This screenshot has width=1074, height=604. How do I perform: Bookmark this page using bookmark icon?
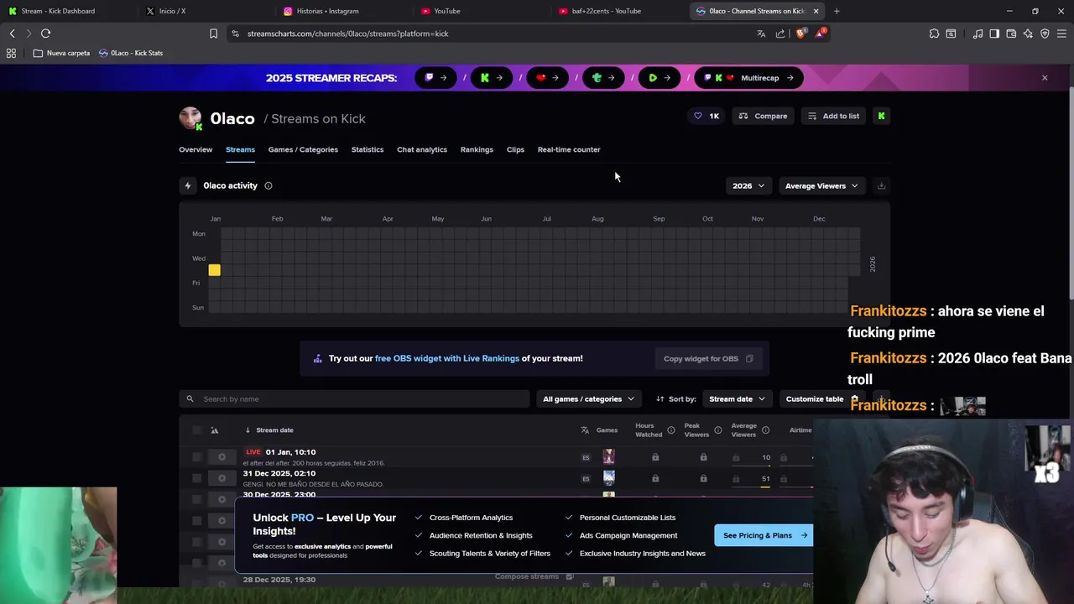pos(213,34)
